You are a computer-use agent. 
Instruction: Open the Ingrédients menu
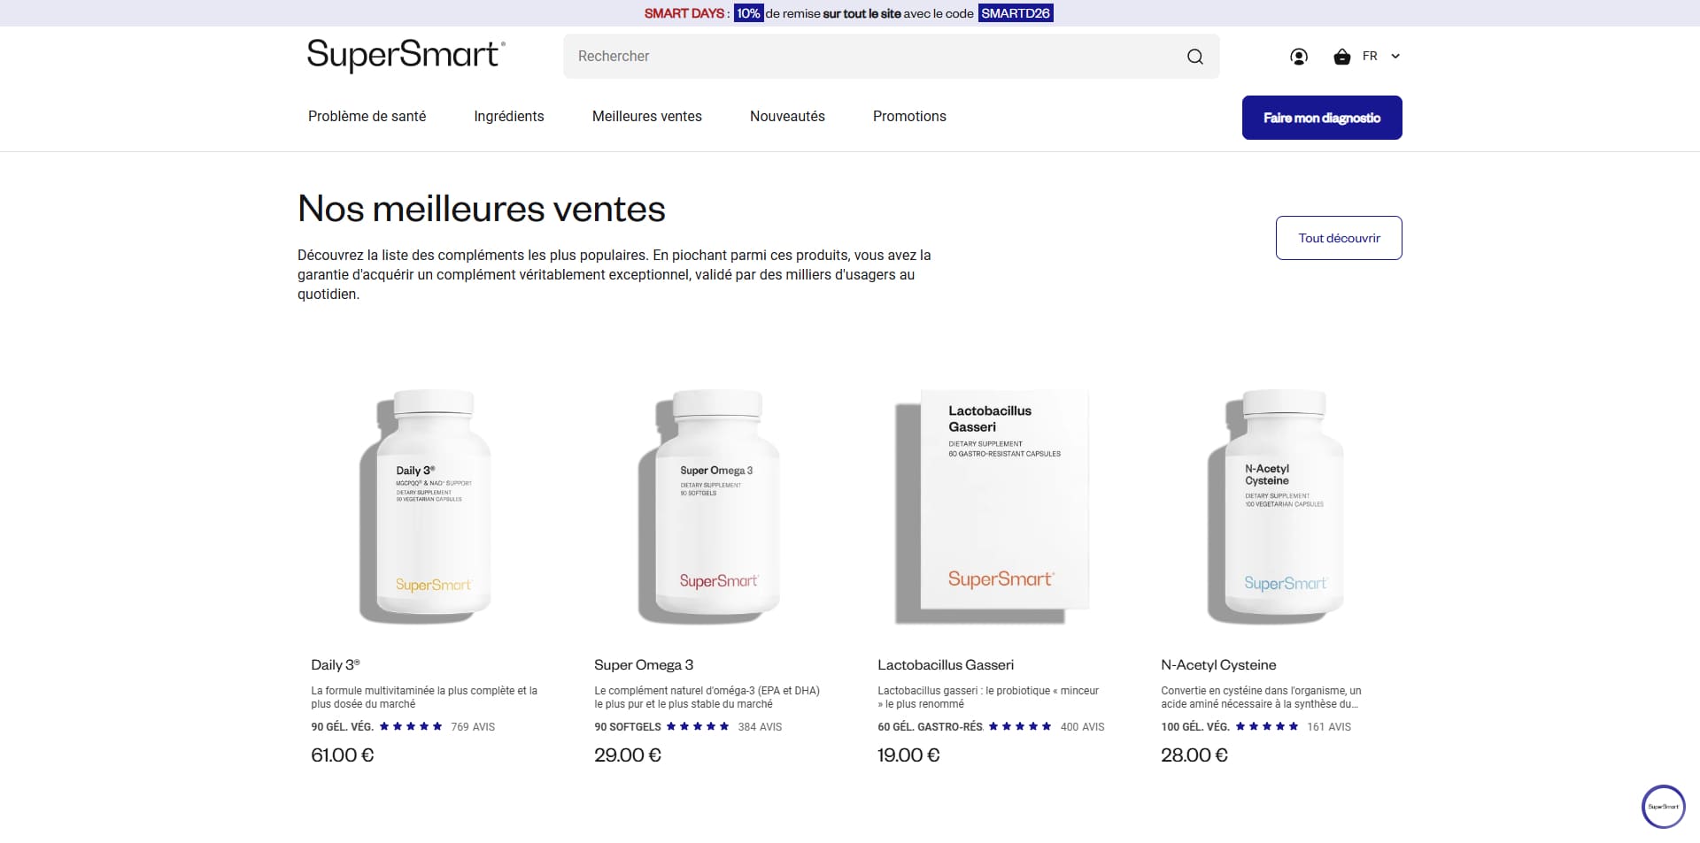[509, 117]
